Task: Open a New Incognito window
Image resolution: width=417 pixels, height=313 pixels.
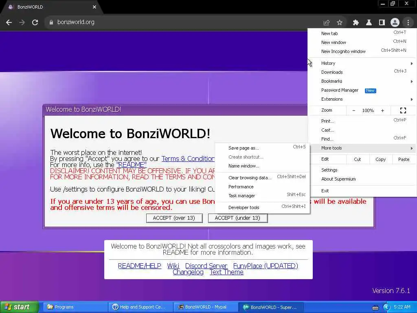Action: pos(362,51)
